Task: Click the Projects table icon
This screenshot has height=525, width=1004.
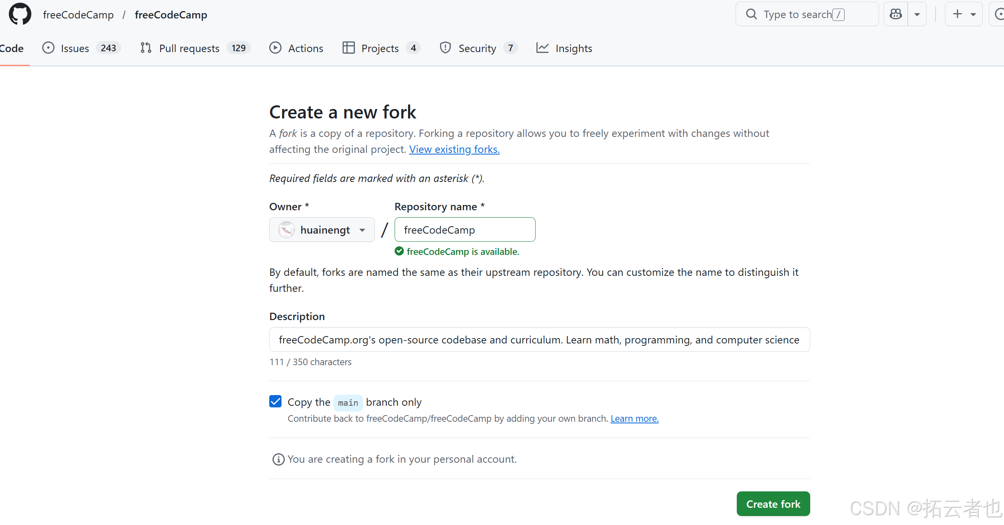Action: click(x=348, y=48)
